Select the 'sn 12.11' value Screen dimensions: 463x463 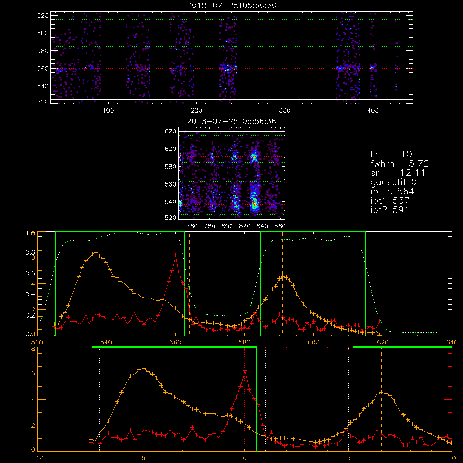(398, 173)
